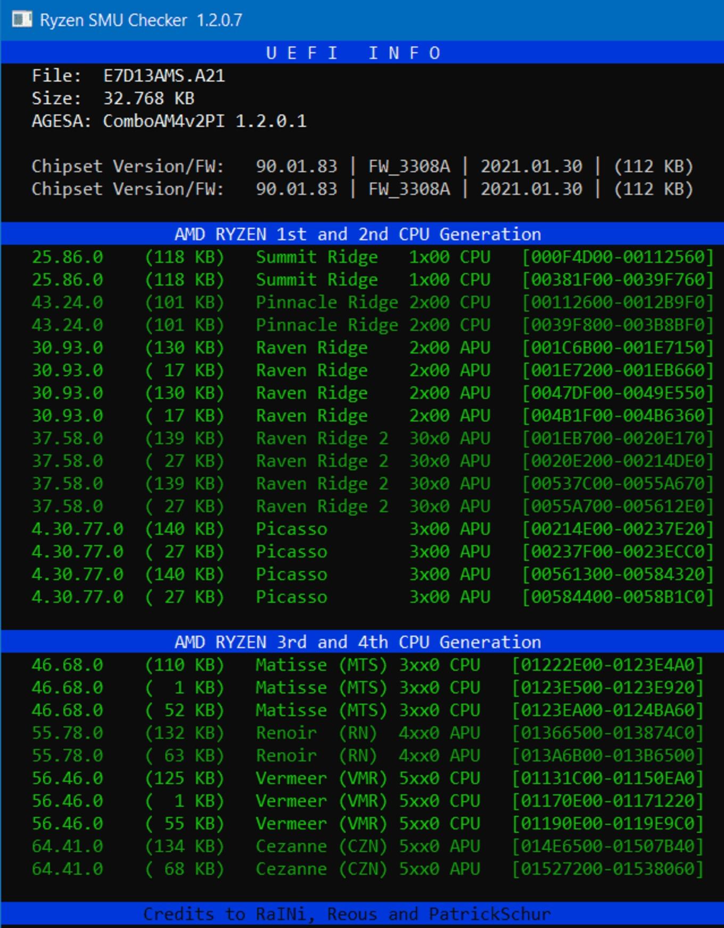The height and width of the screenshot is (928, 724).
Task: Select address range '[01366500-013874C0]'
Action: [x=607, y=733]
